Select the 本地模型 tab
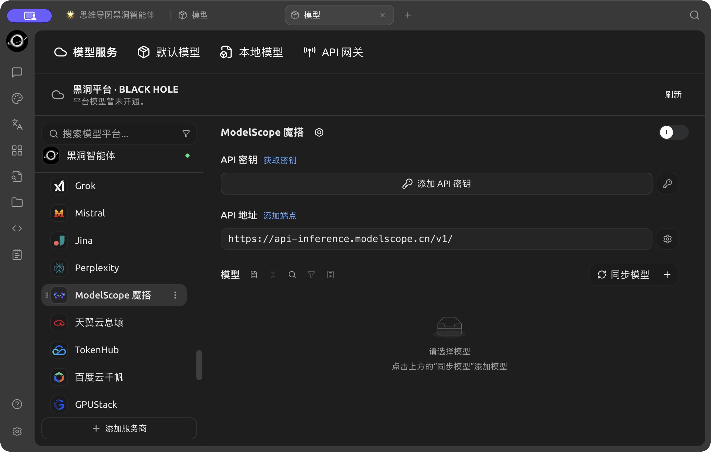 [252, 52]
